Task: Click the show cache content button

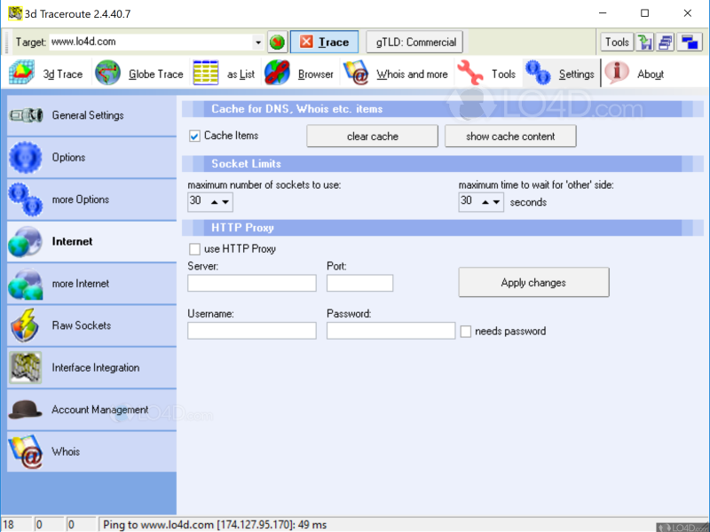Action: (x=510, y=137)
